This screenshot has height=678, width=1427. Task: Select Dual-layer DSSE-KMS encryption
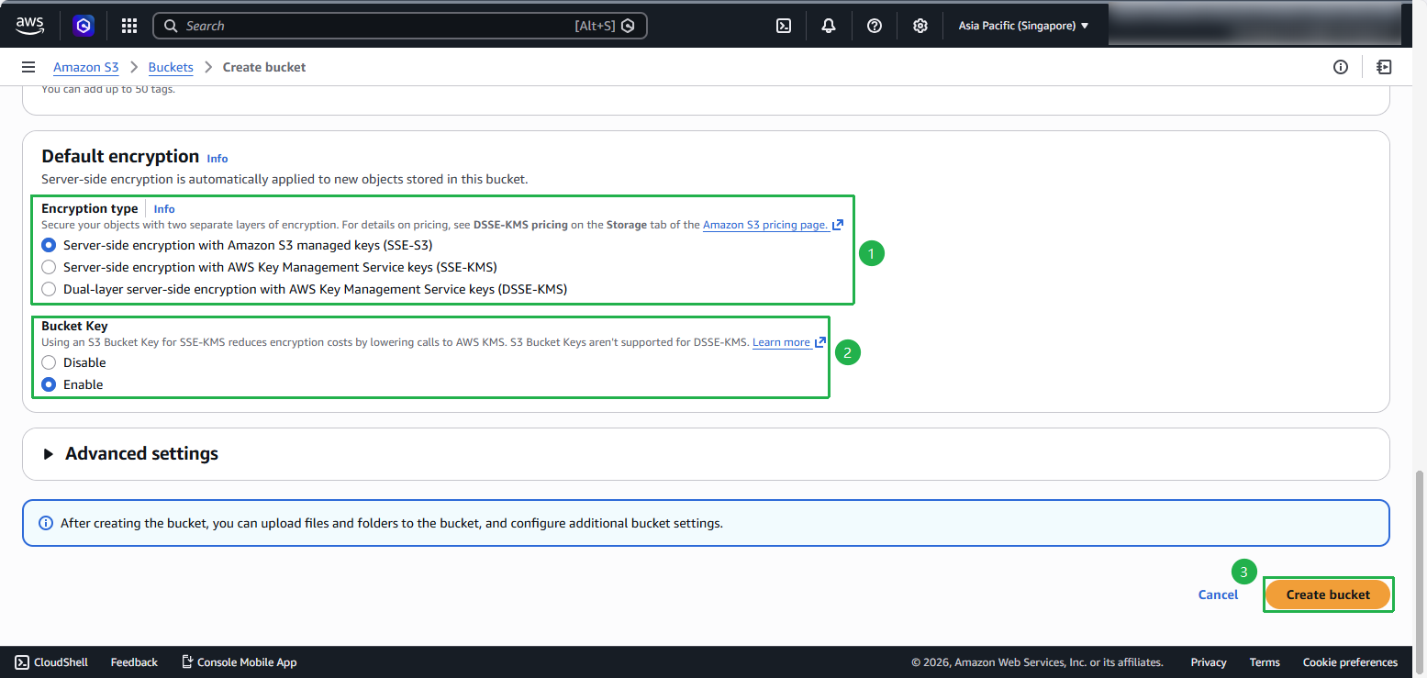(49, 290)
